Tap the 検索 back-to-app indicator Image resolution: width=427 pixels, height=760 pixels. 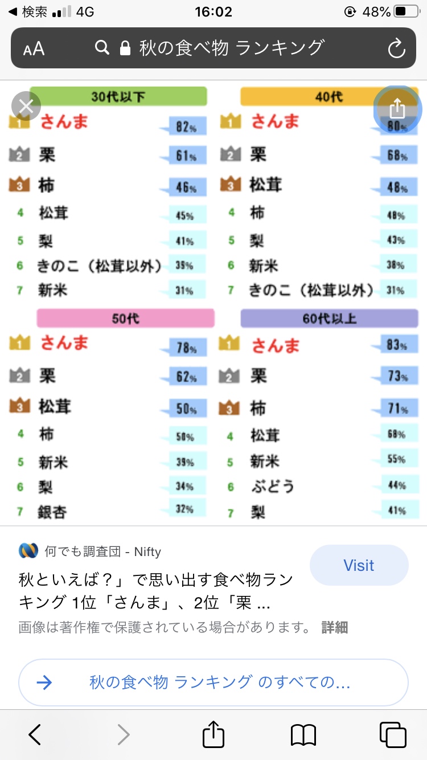point(27,11)
